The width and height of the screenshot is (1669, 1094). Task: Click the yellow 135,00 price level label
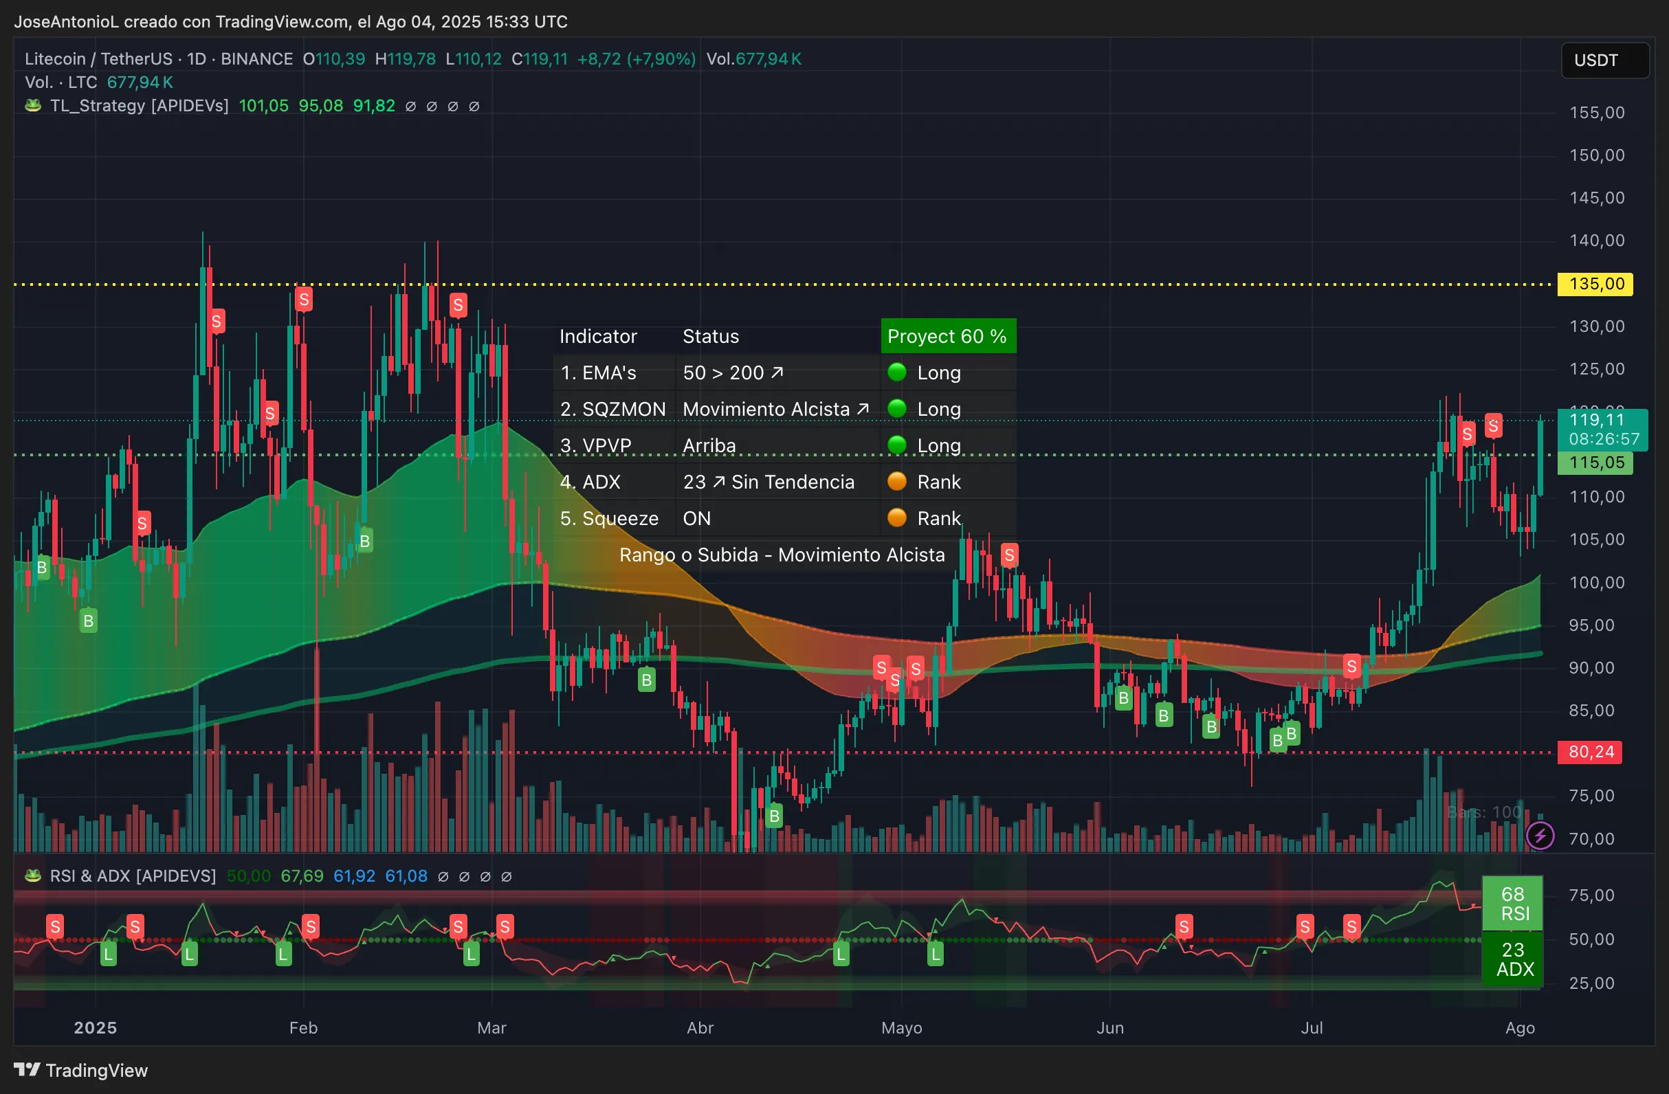point(1595,284)
